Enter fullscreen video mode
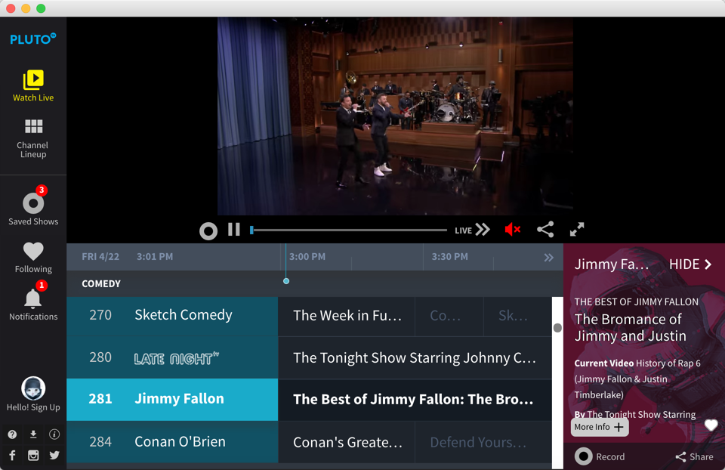725x470 pixels. (576, 230)
